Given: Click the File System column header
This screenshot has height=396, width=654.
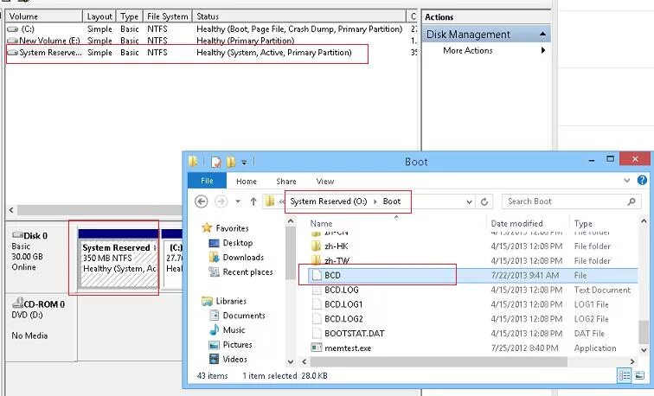Looking at the screenshot, I should (x=167, y=16).
